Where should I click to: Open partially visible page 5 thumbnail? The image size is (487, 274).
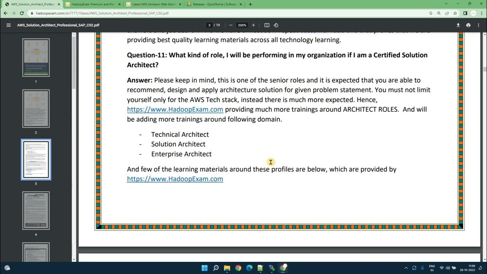pos(36,252)
